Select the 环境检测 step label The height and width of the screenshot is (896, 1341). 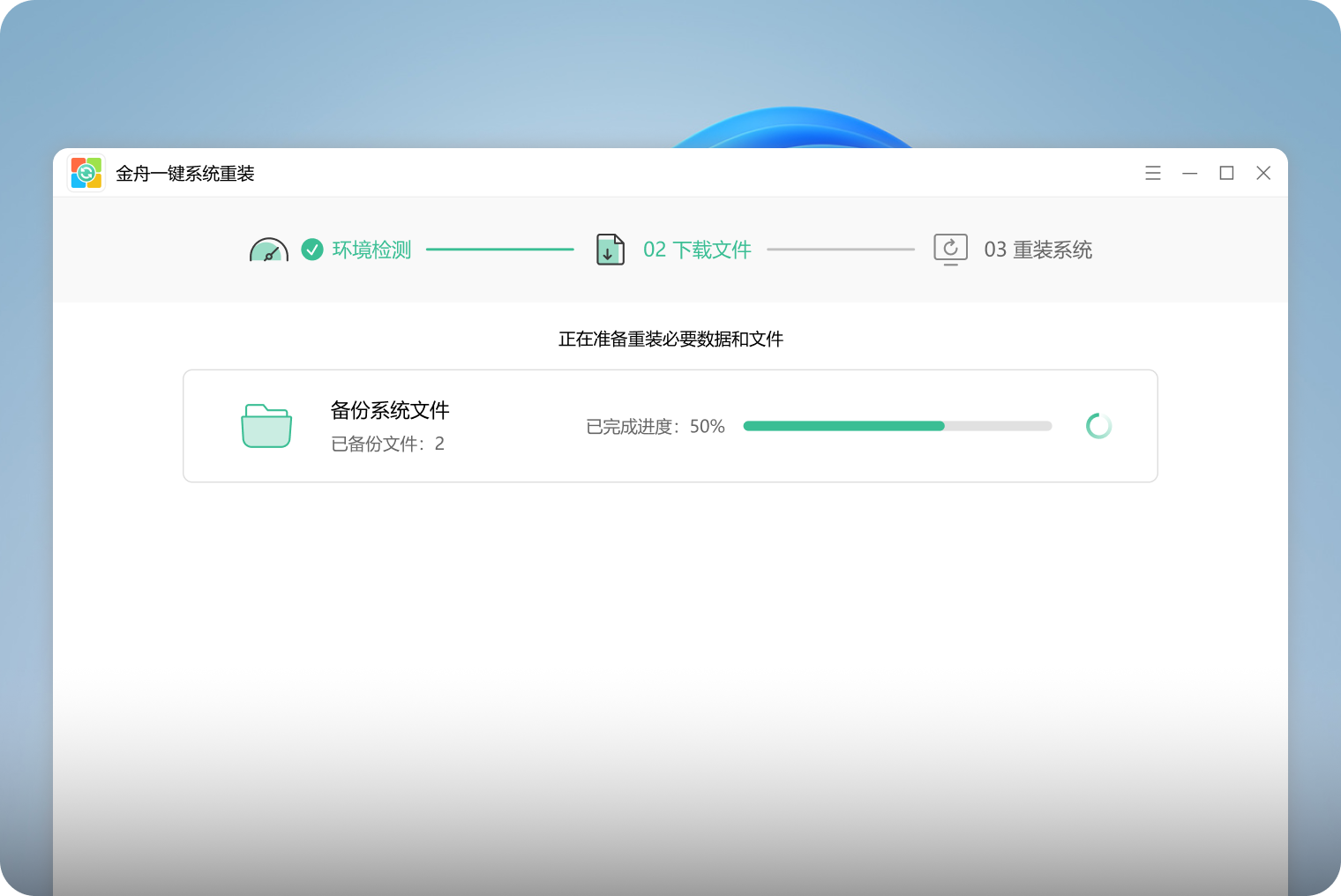pyautogui.click(x=371, y=250)
